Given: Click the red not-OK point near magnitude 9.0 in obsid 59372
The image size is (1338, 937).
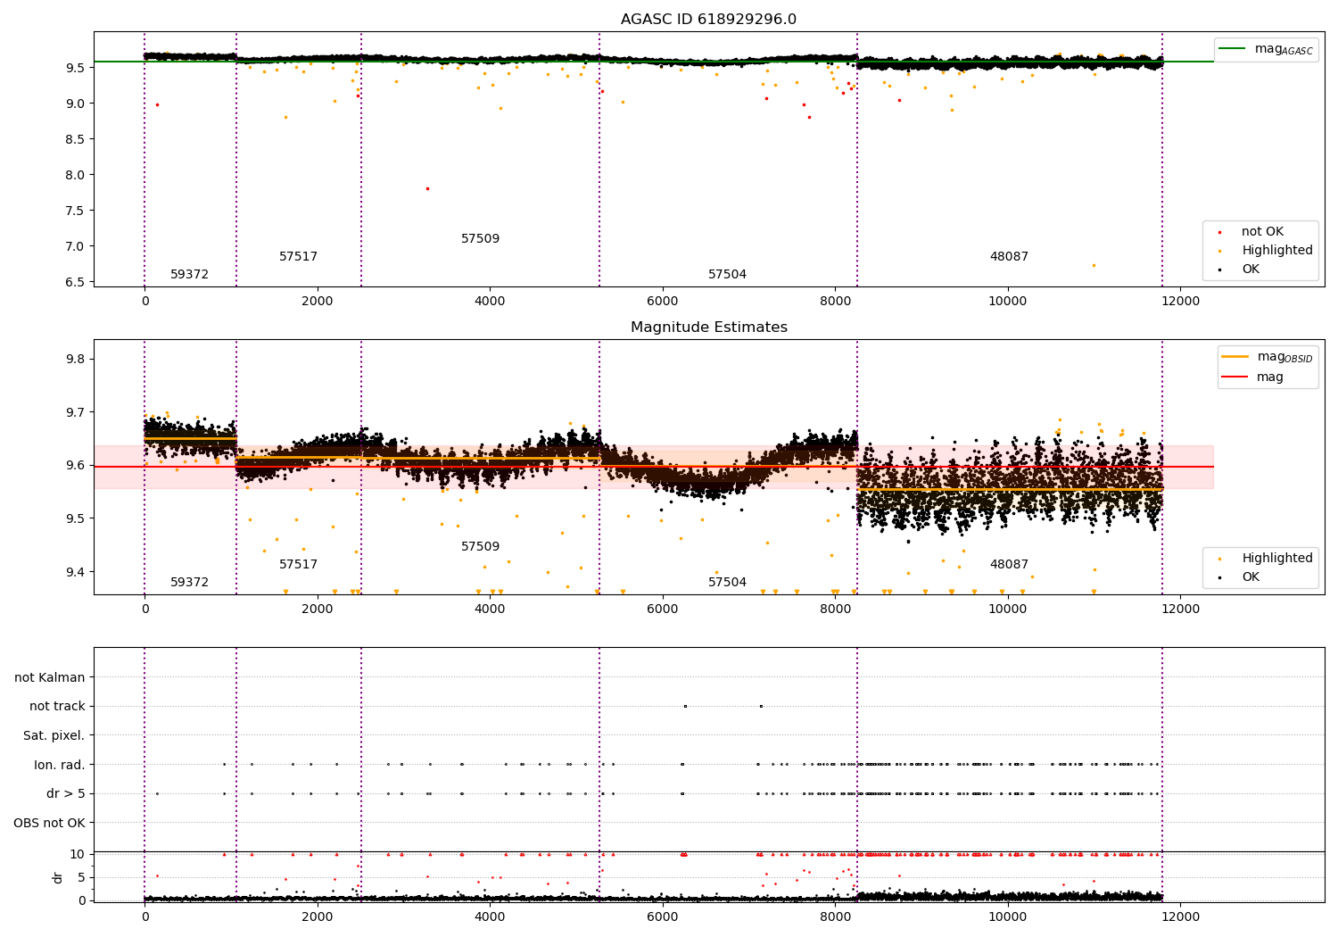Looking at the screenshot, I should [x=157, y=104].
